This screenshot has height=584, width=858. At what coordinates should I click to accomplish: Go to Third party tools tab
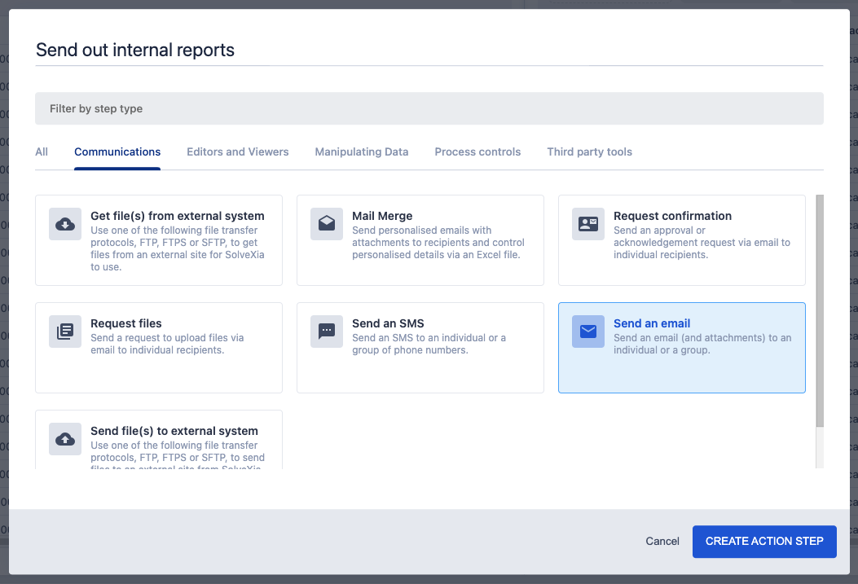tap(589, 151)
